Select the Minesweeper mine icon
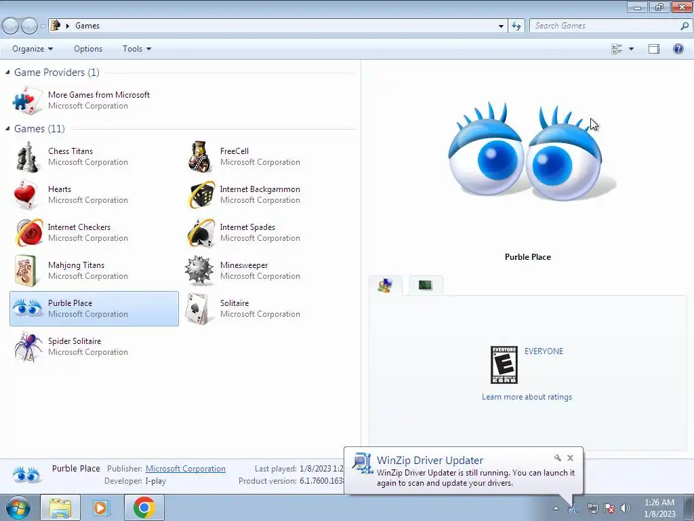694x521 pixels. pos(199,270)
